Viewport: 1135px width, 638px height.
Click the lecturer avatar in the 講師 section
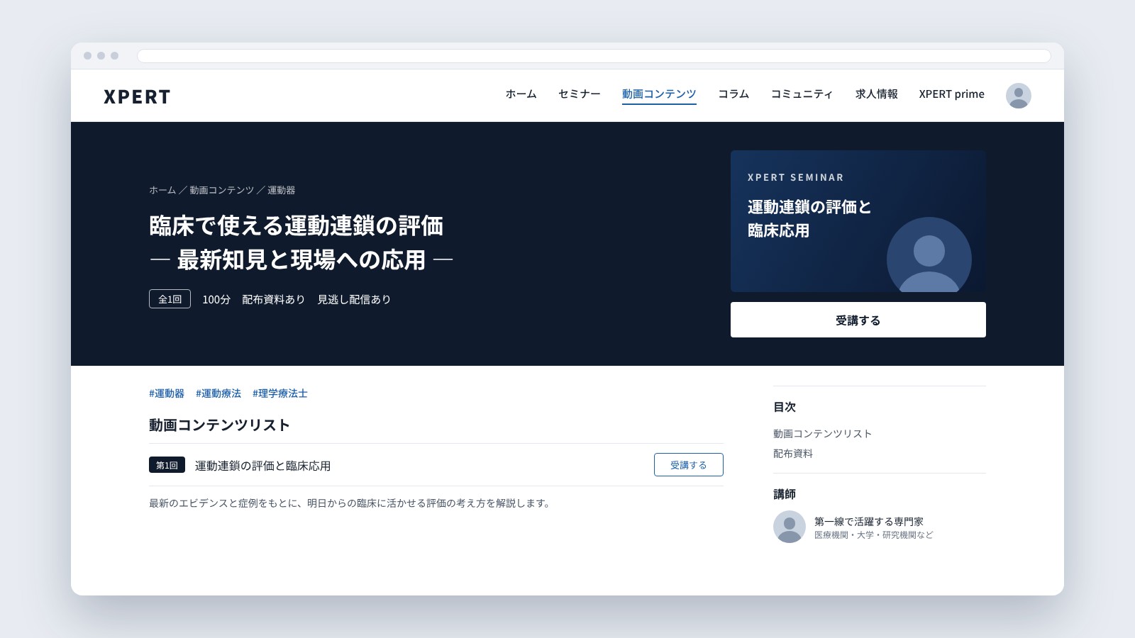(789, 527)
